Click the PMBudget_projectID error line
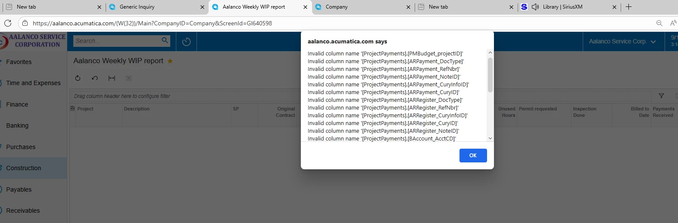This screenshot has width=678, height=223. (x=385, y=54)
